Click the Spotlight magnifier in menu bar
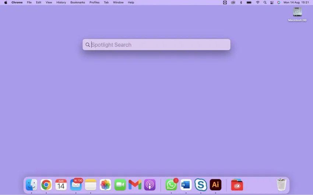This screenshot has width=313, height=195. click(x=265, y=3)
